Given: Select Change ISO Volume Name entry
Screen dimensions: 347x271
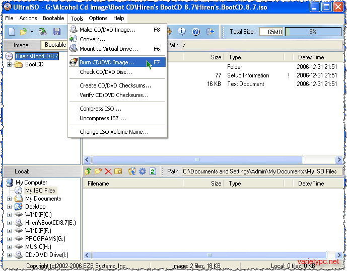Looking at the screenshot, I should tap(117, 132).
